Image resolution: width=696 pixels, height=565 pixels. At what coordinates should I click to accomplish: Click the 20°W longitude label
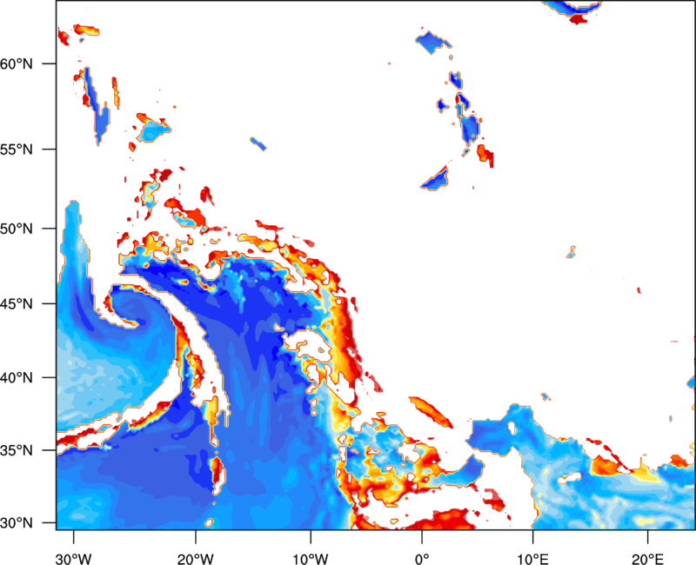196,559
